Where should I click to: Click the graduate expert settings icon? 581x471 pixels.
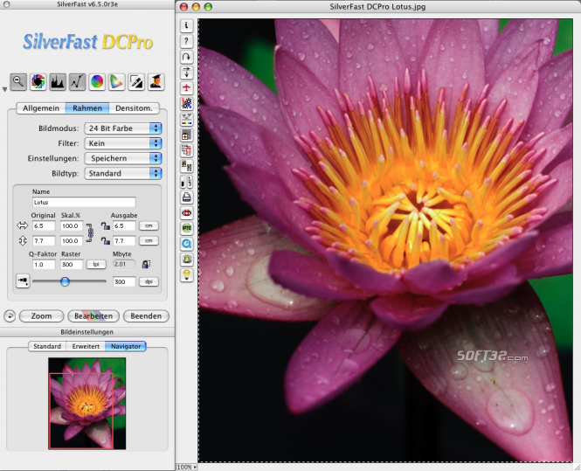[156, 81]
